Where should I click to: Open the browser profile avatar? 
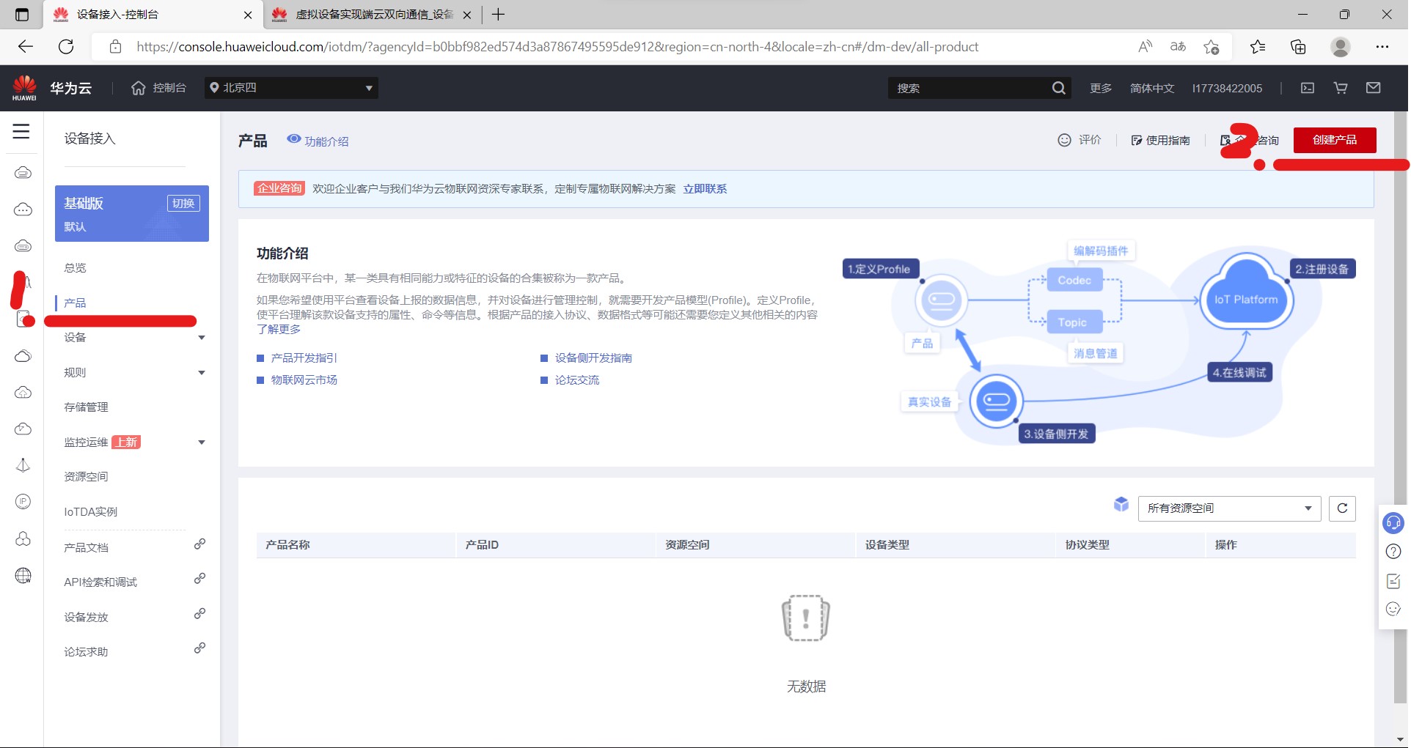[1341, 47]
